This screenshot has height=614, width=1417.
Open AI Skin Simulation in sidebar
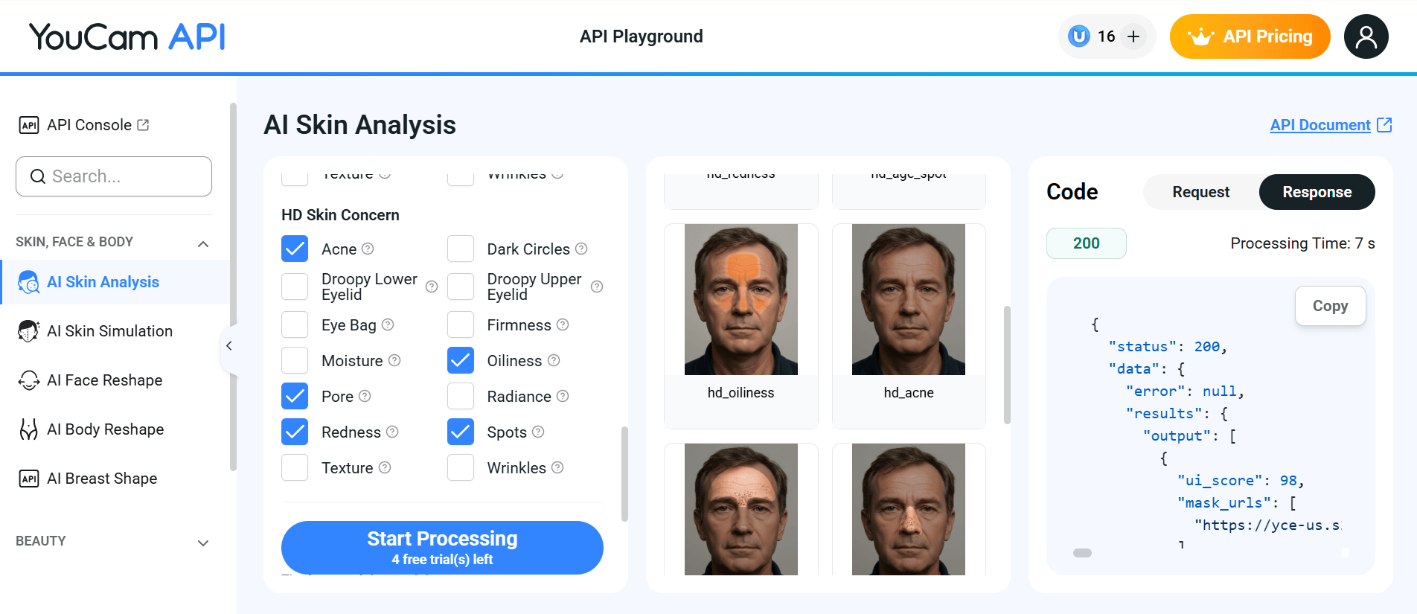(115, 331)
